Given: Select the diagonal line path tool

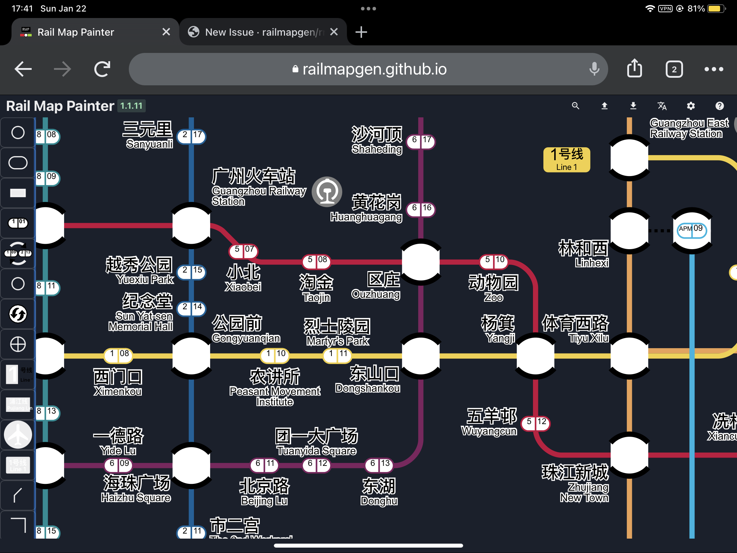Looking at the screenshot, I should pyautogui.click(x=18, y=495).
